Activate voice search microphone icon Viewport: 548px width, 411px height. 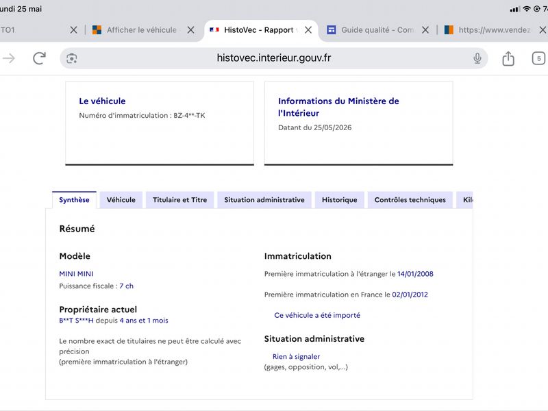[477, 58]
